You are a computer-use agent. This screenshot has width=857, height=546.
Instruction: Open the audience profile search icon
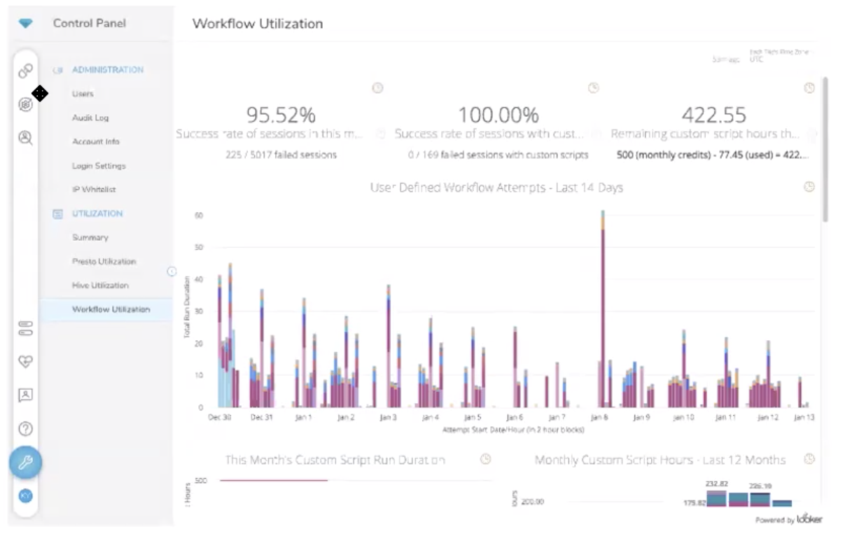click(x=26, y=138)
